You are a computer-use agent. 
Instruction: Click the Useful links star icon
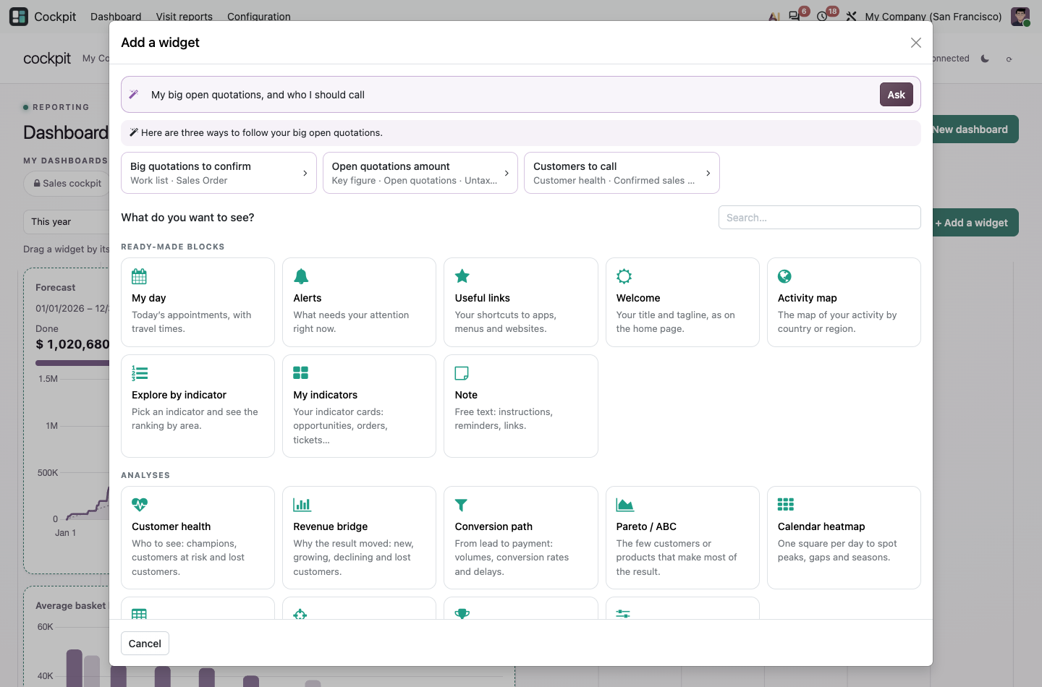[462, 276]
